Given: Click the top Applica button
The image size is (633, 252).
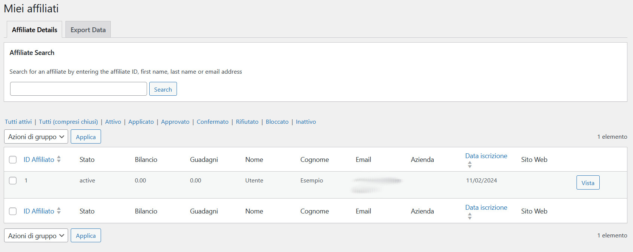Looking at the screenshot, I should [x=86, y=136].
